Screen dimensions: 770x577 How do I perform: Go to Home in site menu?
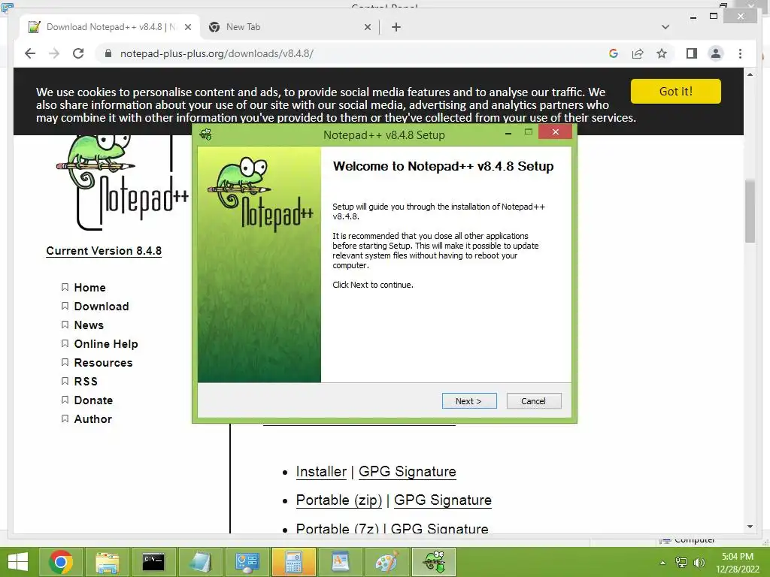(x=90, y=288)
